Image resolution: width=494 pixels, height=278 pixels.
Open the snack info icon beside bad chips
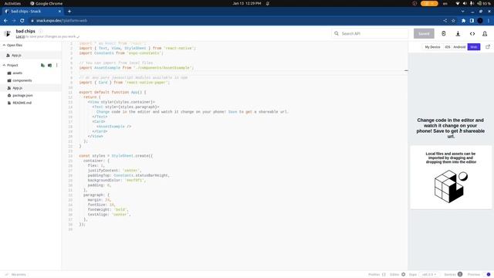(41, 31)
